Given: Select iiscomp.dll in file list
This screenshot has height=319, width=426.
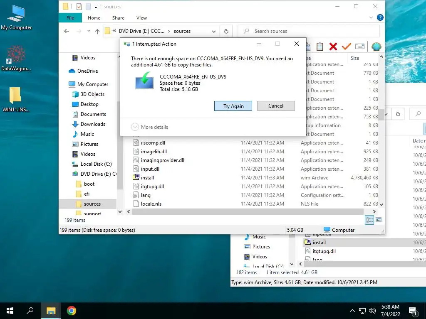Looking at the screenshot, I should pyautogui.click(x=153, y=143).
